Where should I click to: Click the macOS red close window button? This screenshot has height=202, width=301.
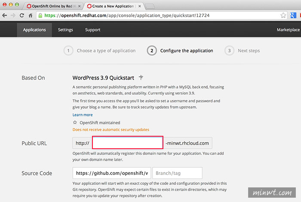[x=5, y=5]
